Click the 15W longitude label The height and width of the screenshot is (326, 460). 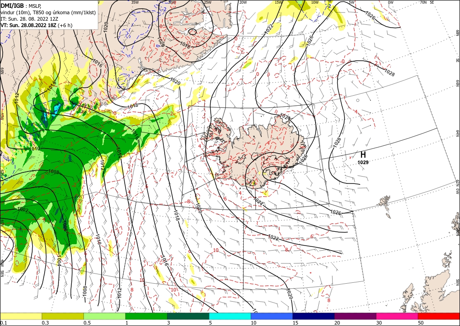[x=279, y=2]
